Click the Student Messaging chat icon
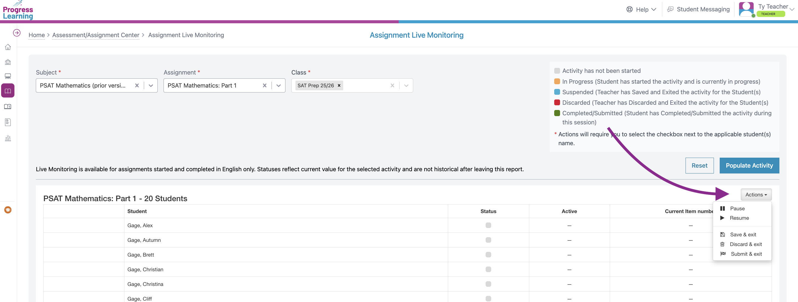The width and height of the screenshot is (798, 302). pyautogui.click(x=670, y=9)
